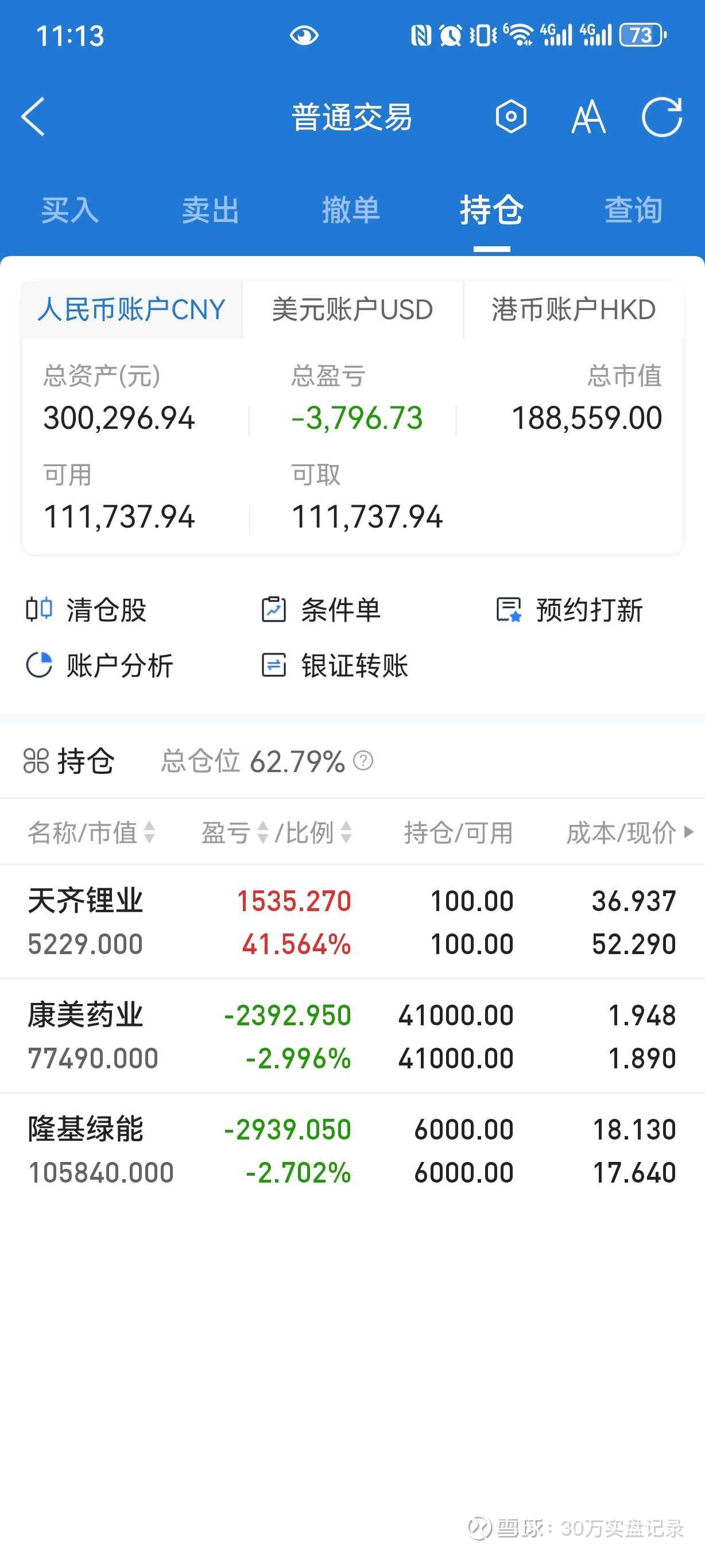Tap 隆基绿能 loss -2939.050
The width and height of the screenshot is (705, 1550).
[288, 1129]
